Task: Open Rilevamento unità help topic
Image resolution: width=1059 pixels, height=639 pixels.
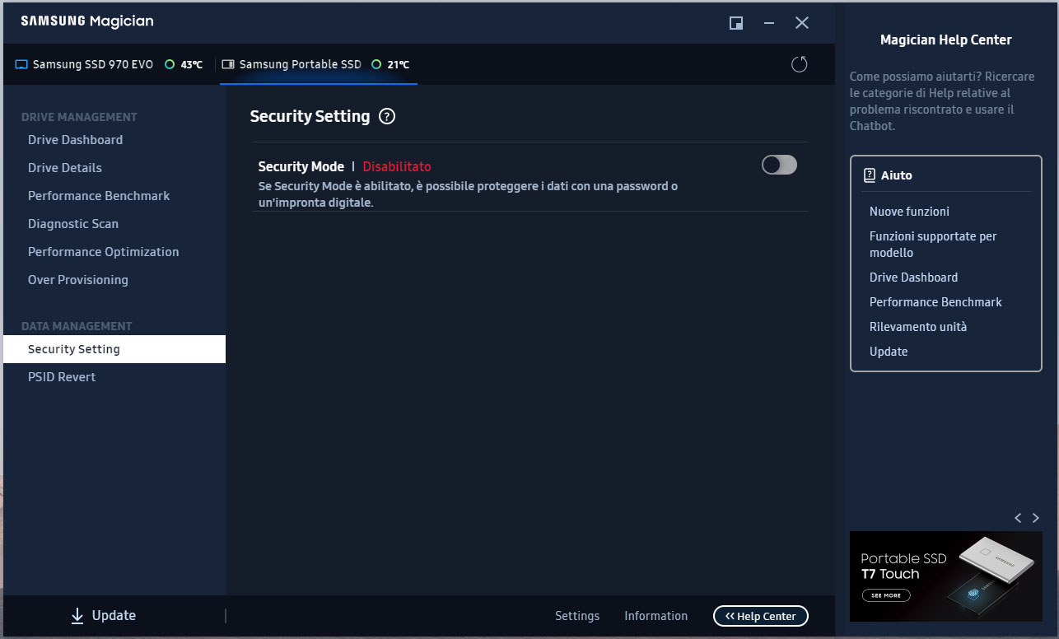Action: click(x=918, y=327)
